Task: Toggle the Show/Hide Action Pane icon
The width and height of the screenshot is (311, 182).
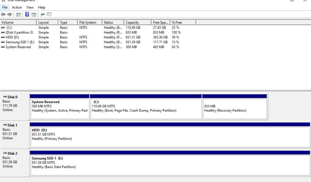Action: (34, 14)
